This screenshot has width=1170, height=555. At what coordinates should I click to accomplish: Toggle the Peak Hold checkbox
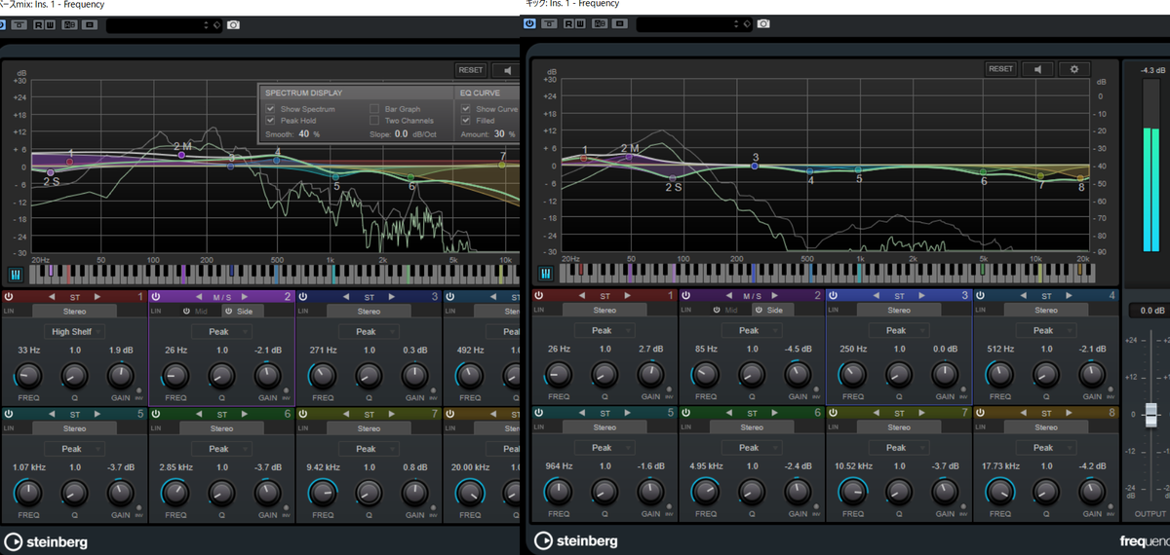(x=270, y=121)
